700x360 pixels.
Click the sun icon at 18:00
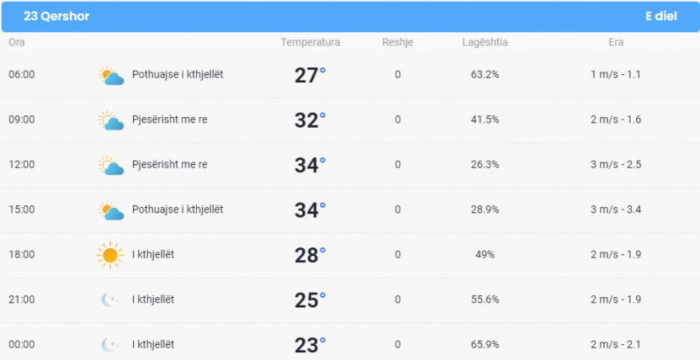point(110,255)
